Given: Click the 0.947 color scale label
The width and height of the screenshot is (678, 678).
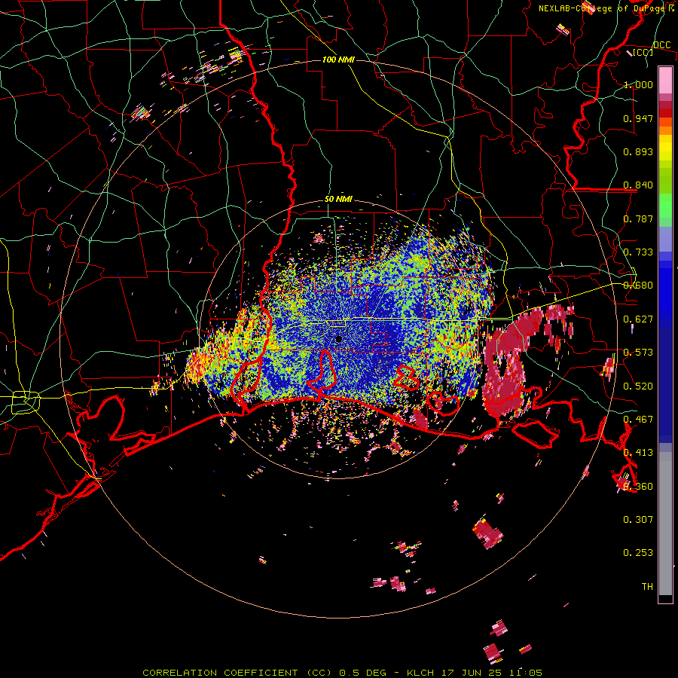Looking at the screenshot, I should [638, 118].
